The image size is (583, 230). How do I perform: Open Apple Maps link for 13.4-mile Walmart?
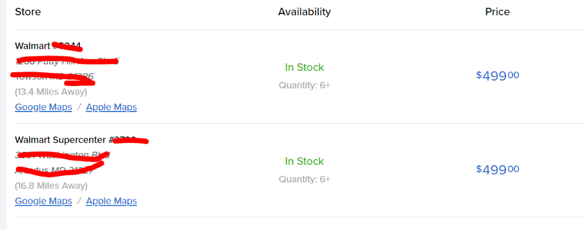point(111,107)
